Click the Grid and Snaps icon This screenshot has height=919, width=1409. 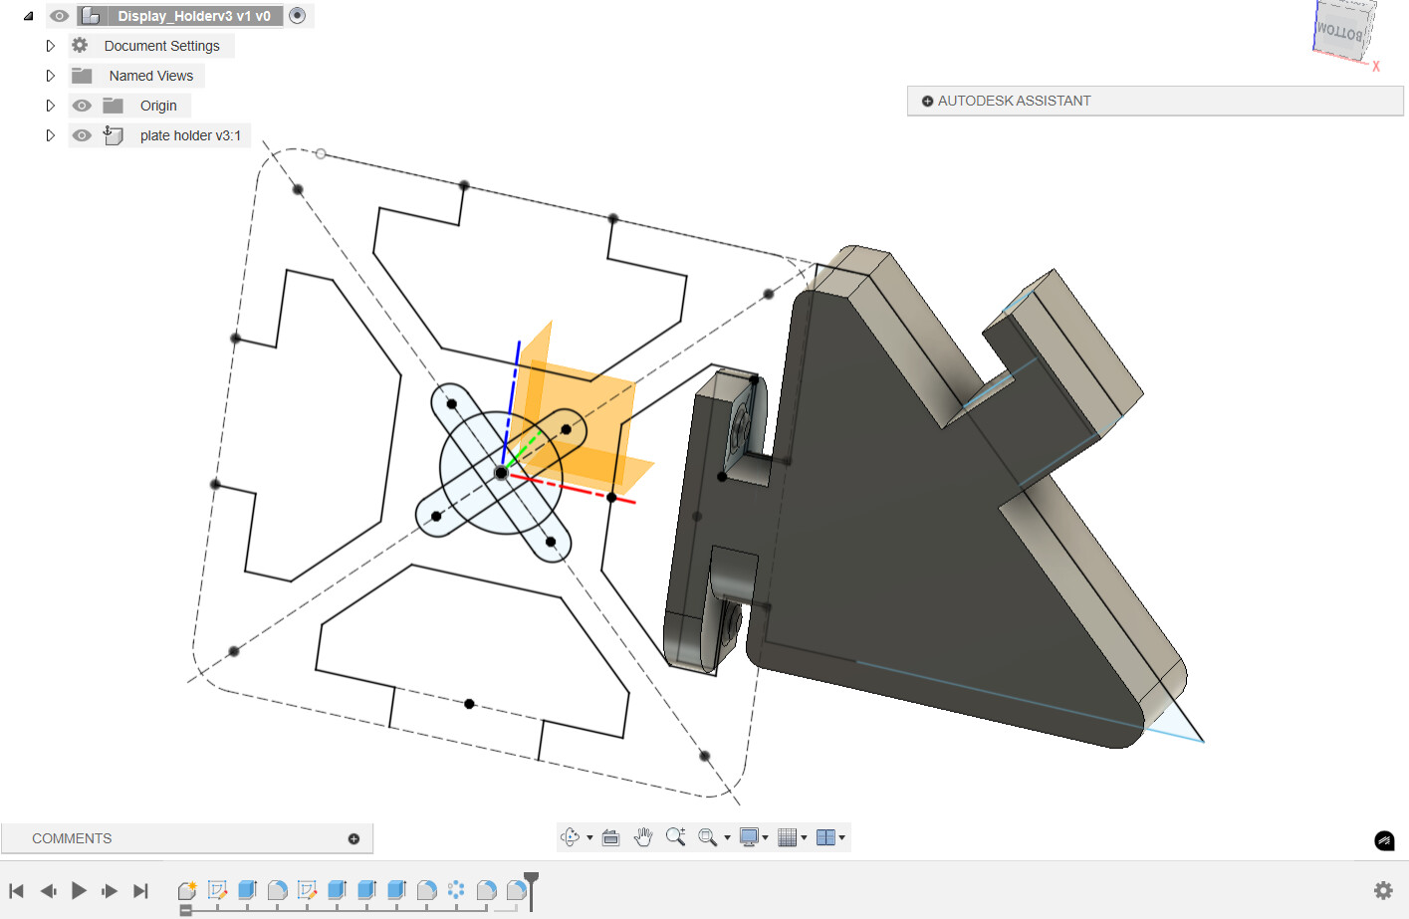tap(787, 837)
